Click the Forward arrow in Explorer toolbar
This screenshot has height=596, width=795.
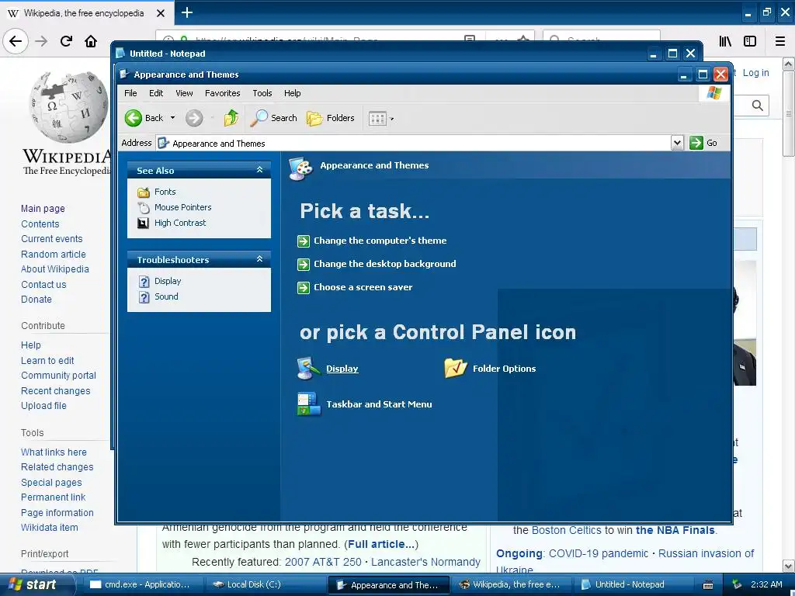pyautogui.click(x=193, y=118)
